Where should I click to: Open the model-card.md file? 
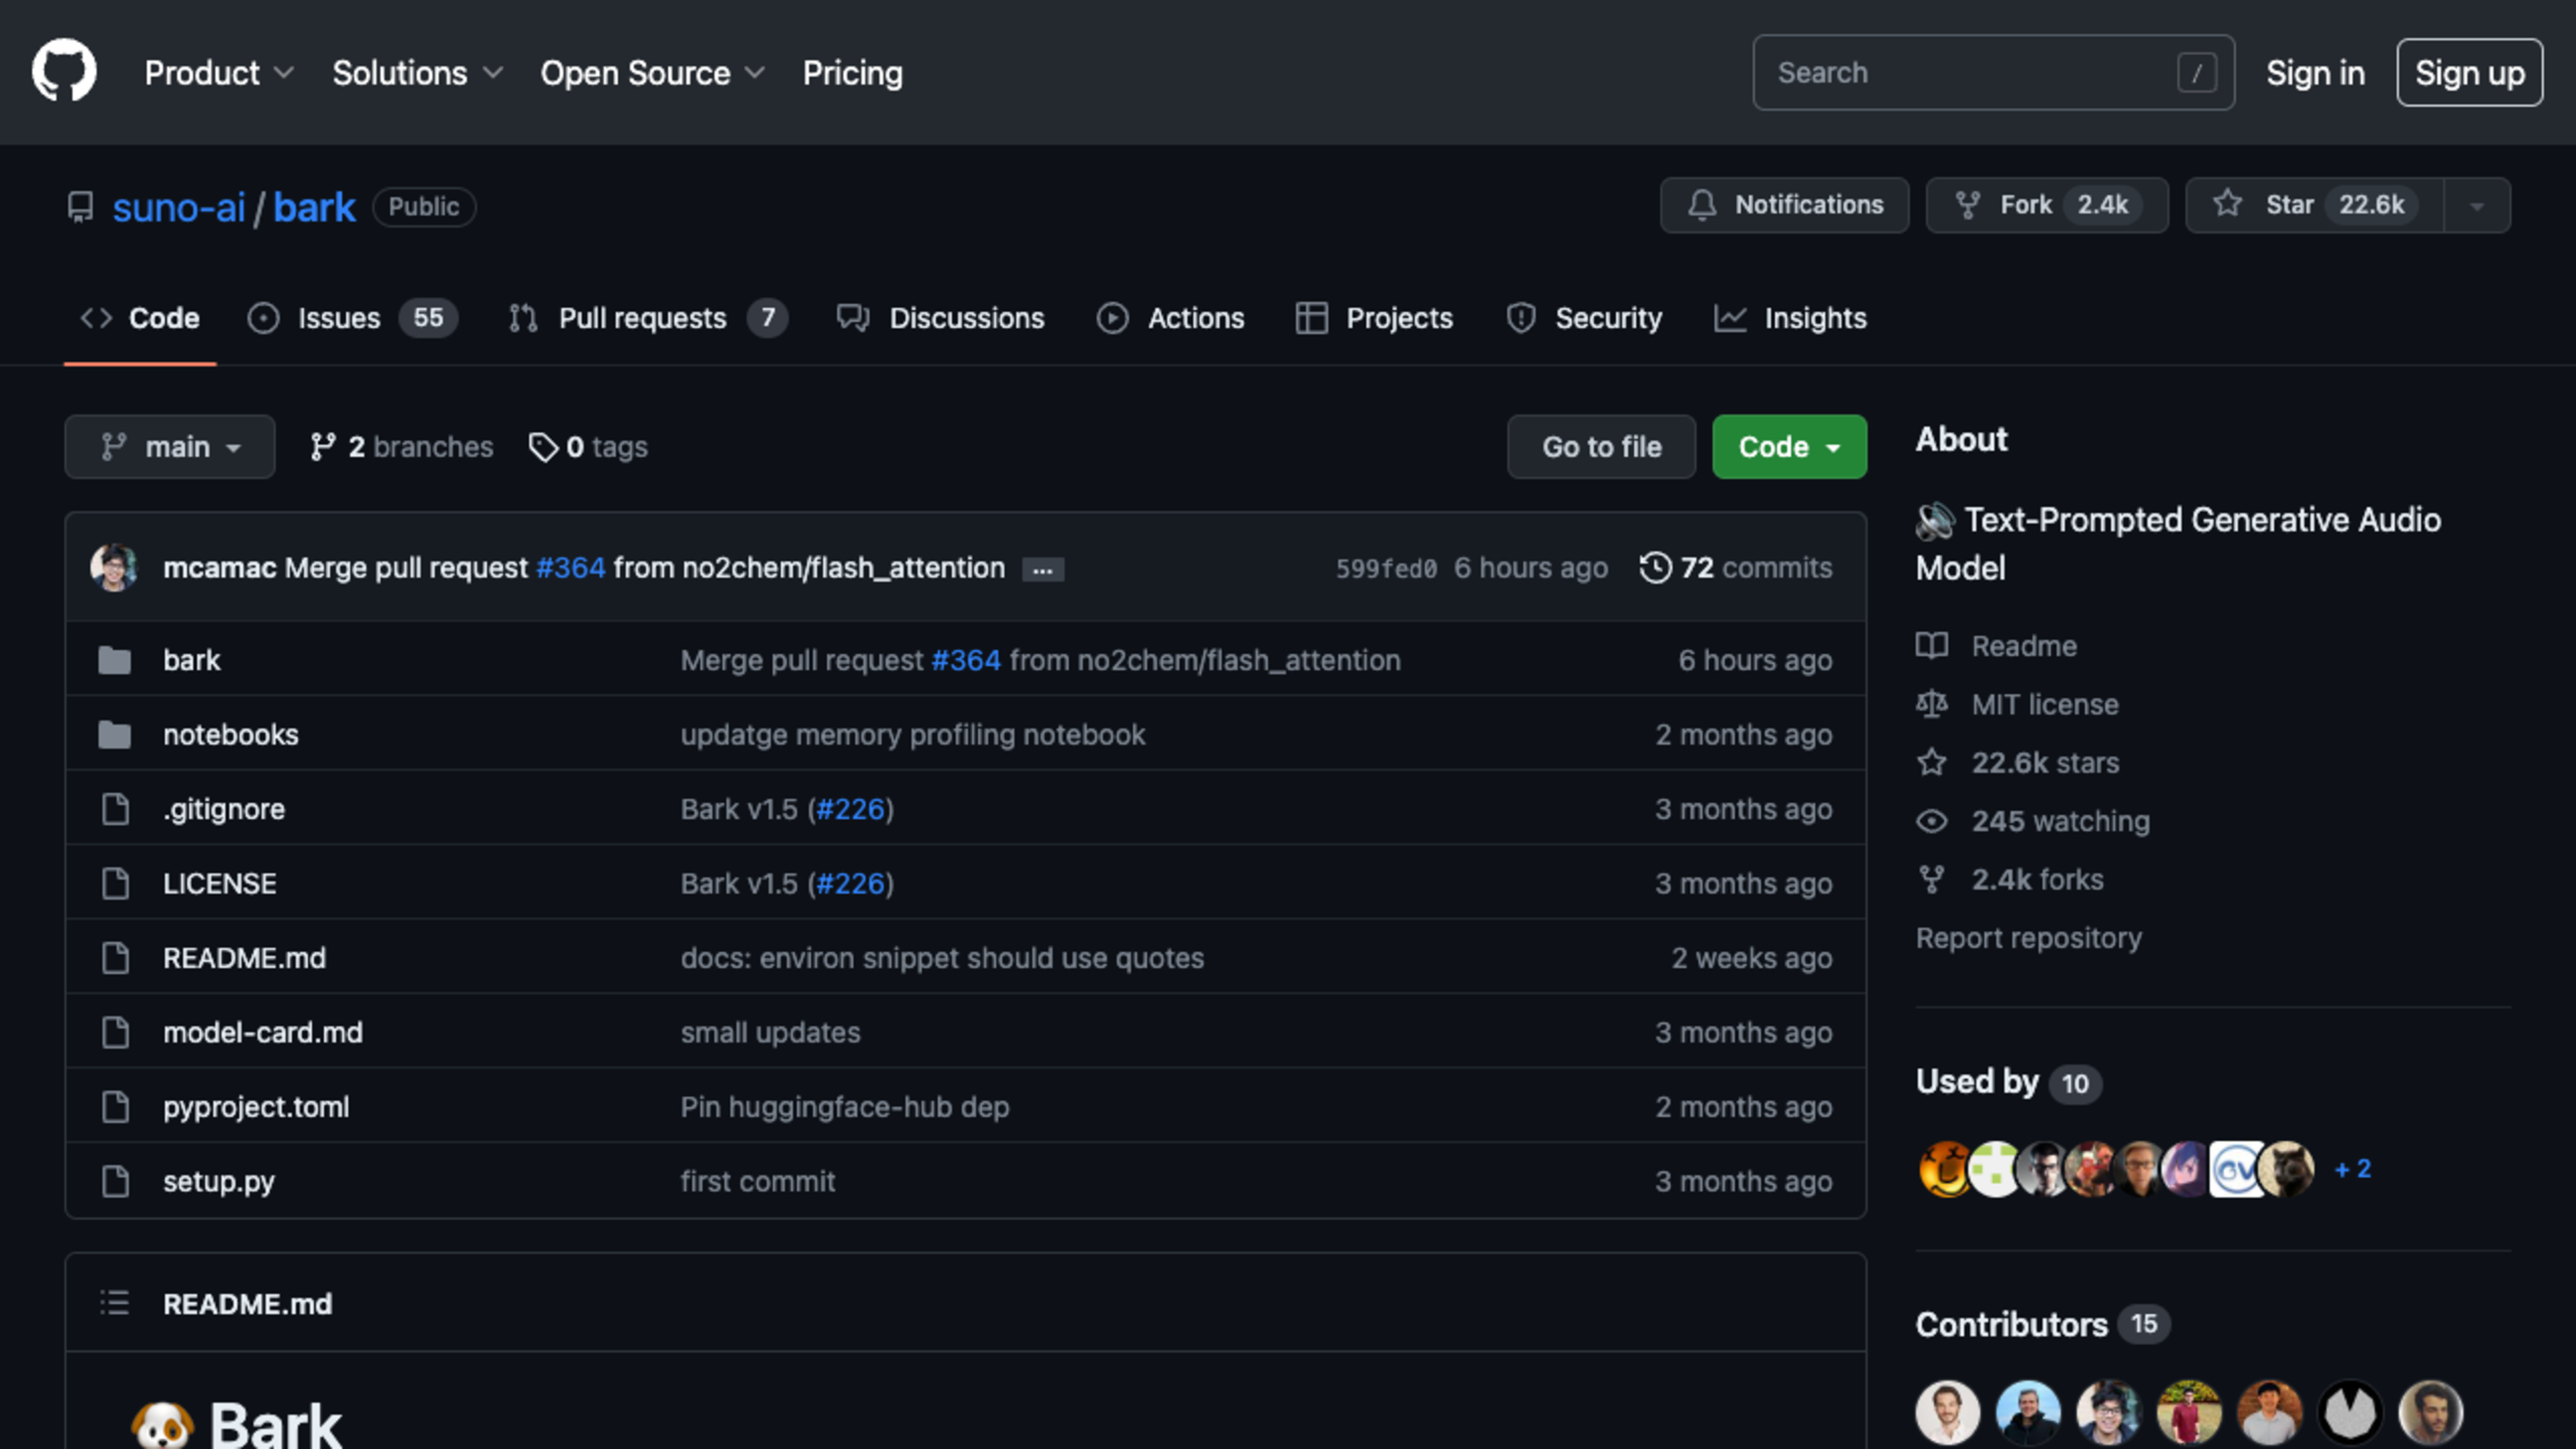pos(263,1033)
